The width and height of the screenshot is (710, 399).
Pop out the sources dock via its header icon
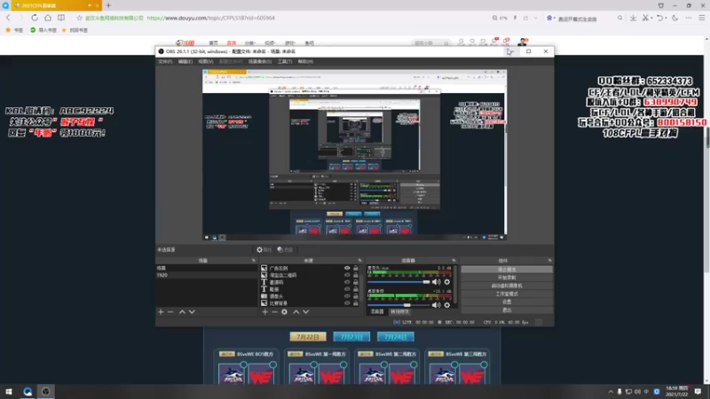click(360, 261)
